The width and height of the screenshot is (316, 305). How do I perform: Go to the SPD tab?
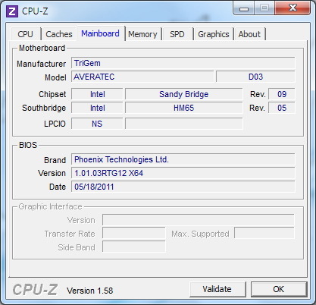tap(177, 34)
